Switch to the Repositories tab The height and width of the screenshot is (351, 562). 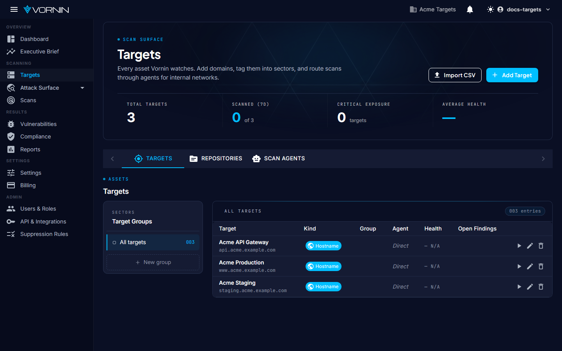[x=216, y=158]
